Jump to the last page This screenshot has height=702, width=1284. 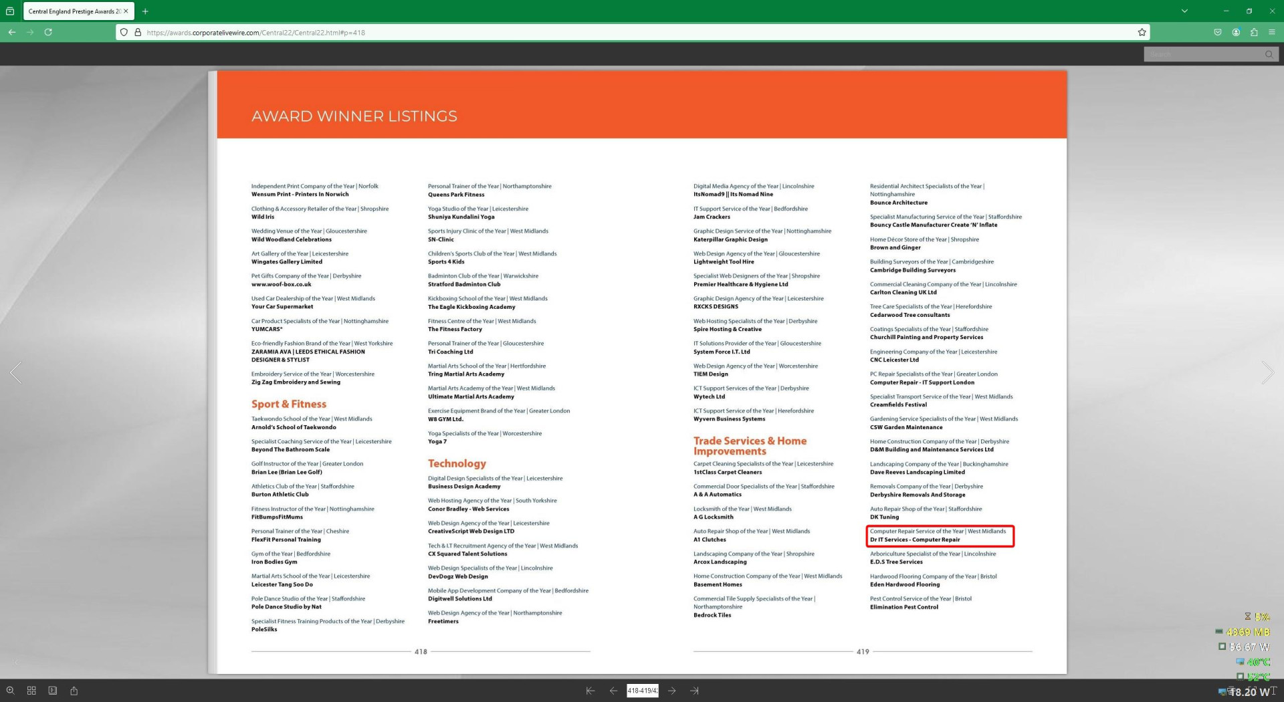[x=694, y=691]
